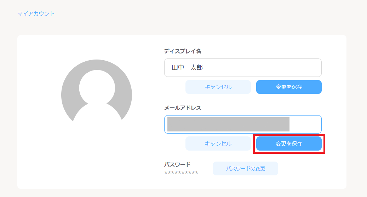
Task: Click the highlighted 変更を保存 email button
Action: [289, 144]
